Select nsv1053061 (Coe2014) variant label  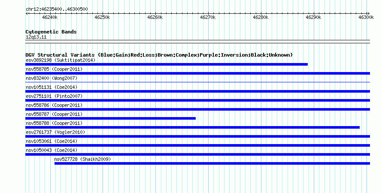click(x=52, y=141)
